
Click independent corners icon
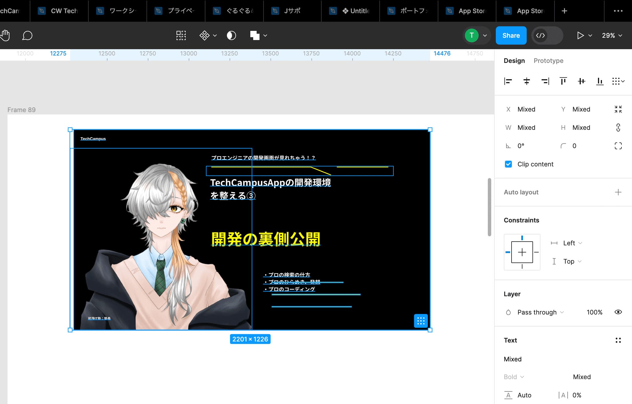(618, 146)
